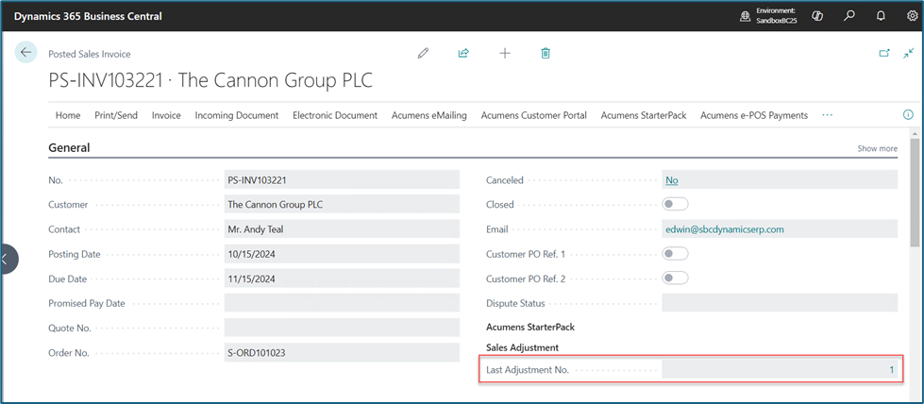Viewport: 924px width, 404px height.
Task: Open the Incoming Document menu
Action: coord(237,115)
